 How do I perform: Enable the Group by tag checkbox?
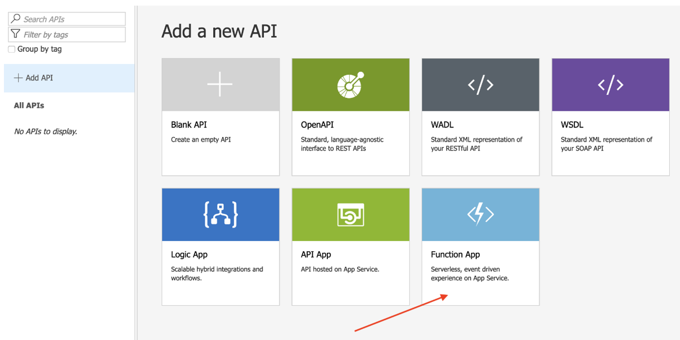click(11, 49)
